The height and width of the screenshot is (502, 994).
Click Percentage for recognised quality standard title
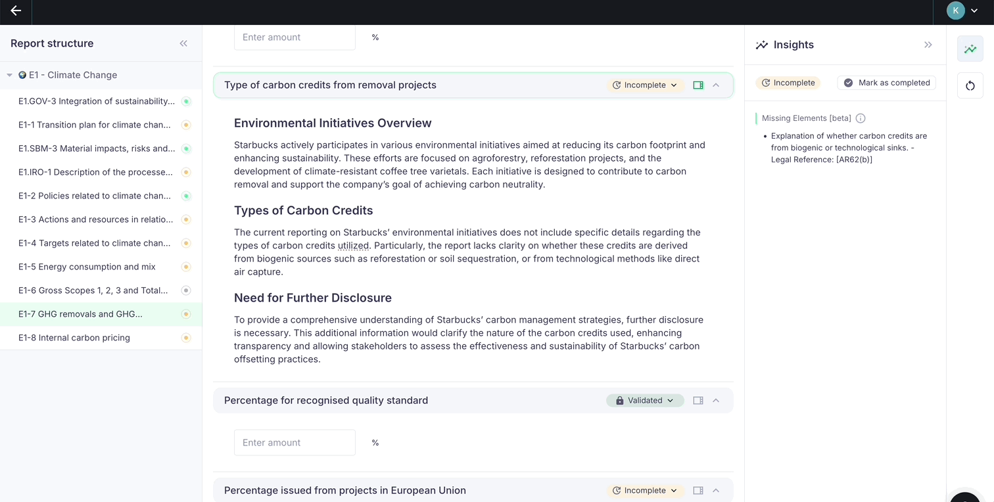(x=326, y=400)
